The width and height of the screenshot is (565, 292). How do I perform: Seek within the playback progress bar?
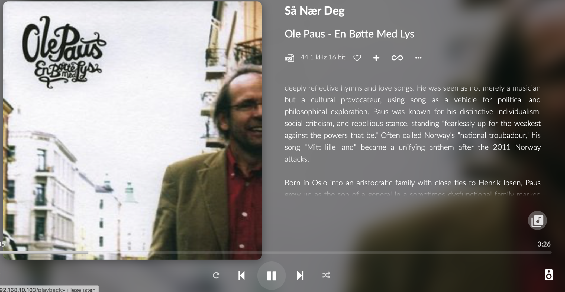pyautogui.click(x=276, y=252)
